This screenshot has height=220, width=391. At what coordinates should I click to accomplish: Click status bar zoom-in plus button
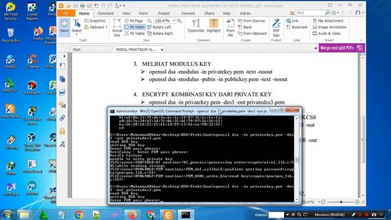pyautogui.click(x=357, y=202)
